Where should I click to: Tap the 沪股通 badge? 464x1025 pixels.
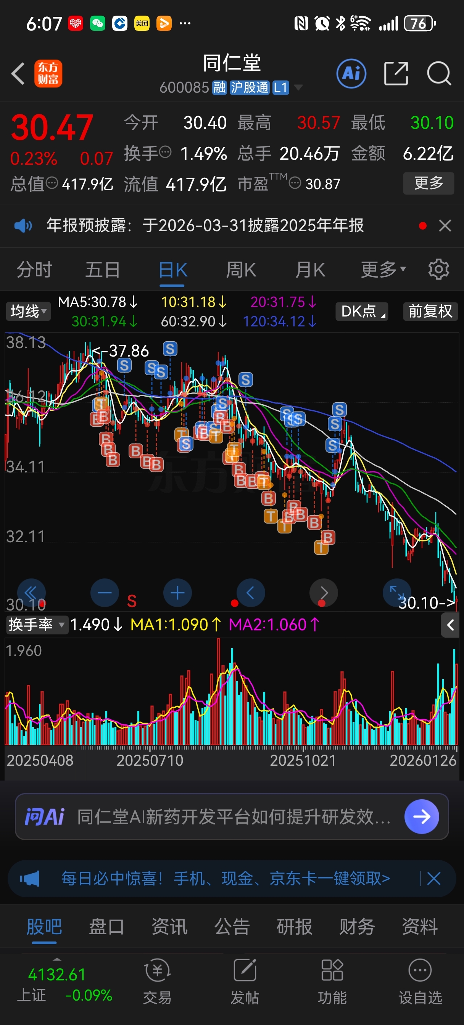pyautogui.click(x=250, y=87)
